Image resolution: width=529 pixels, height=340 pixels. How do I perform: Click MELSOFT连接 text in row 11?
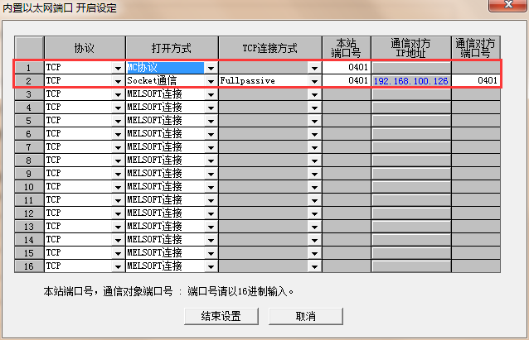pyautogui.click(x=154, y=200)
